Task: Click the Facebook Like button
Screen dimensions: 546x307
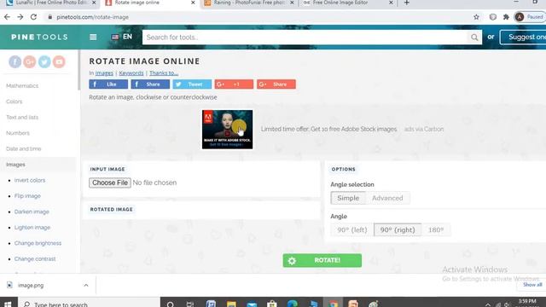Action: [x=108, y=84]
